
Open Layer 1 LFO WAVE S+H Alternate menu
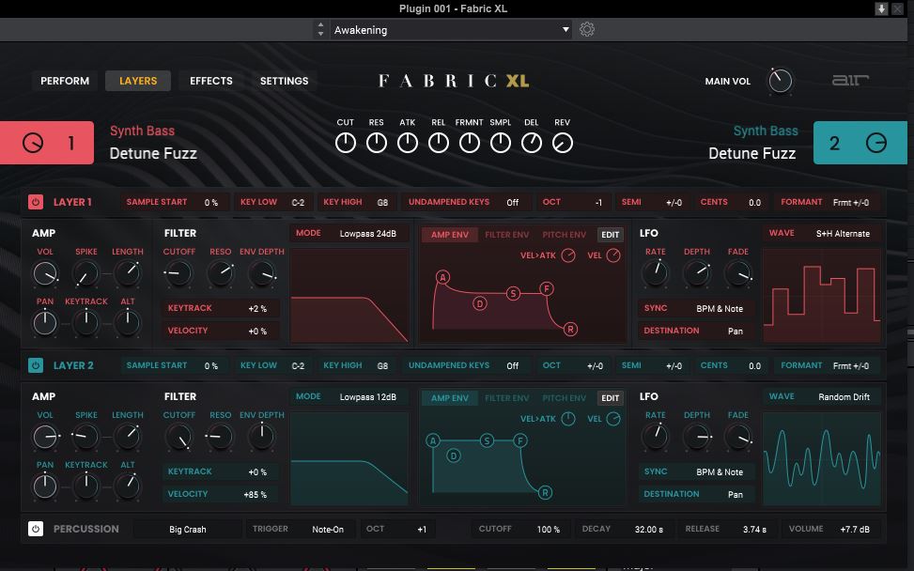pos(822,234)
